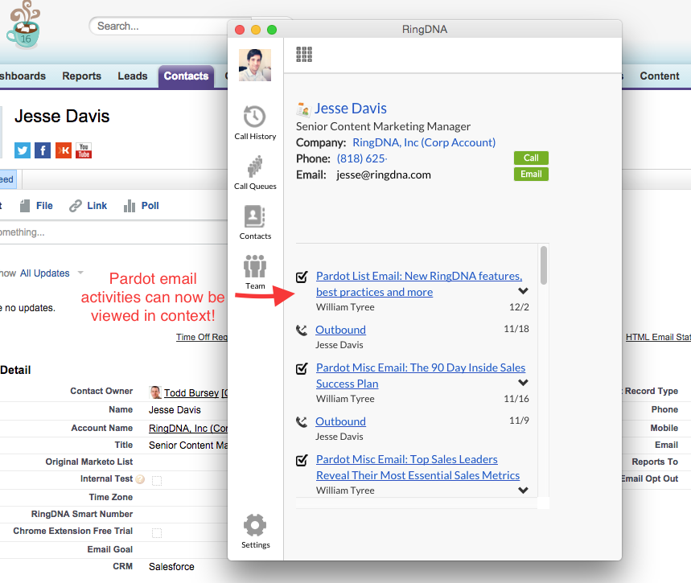Open Pardot Misc Email: The 90 Day link
The width and height of the screenshot is (691, 583).
(x=421, y=376)
